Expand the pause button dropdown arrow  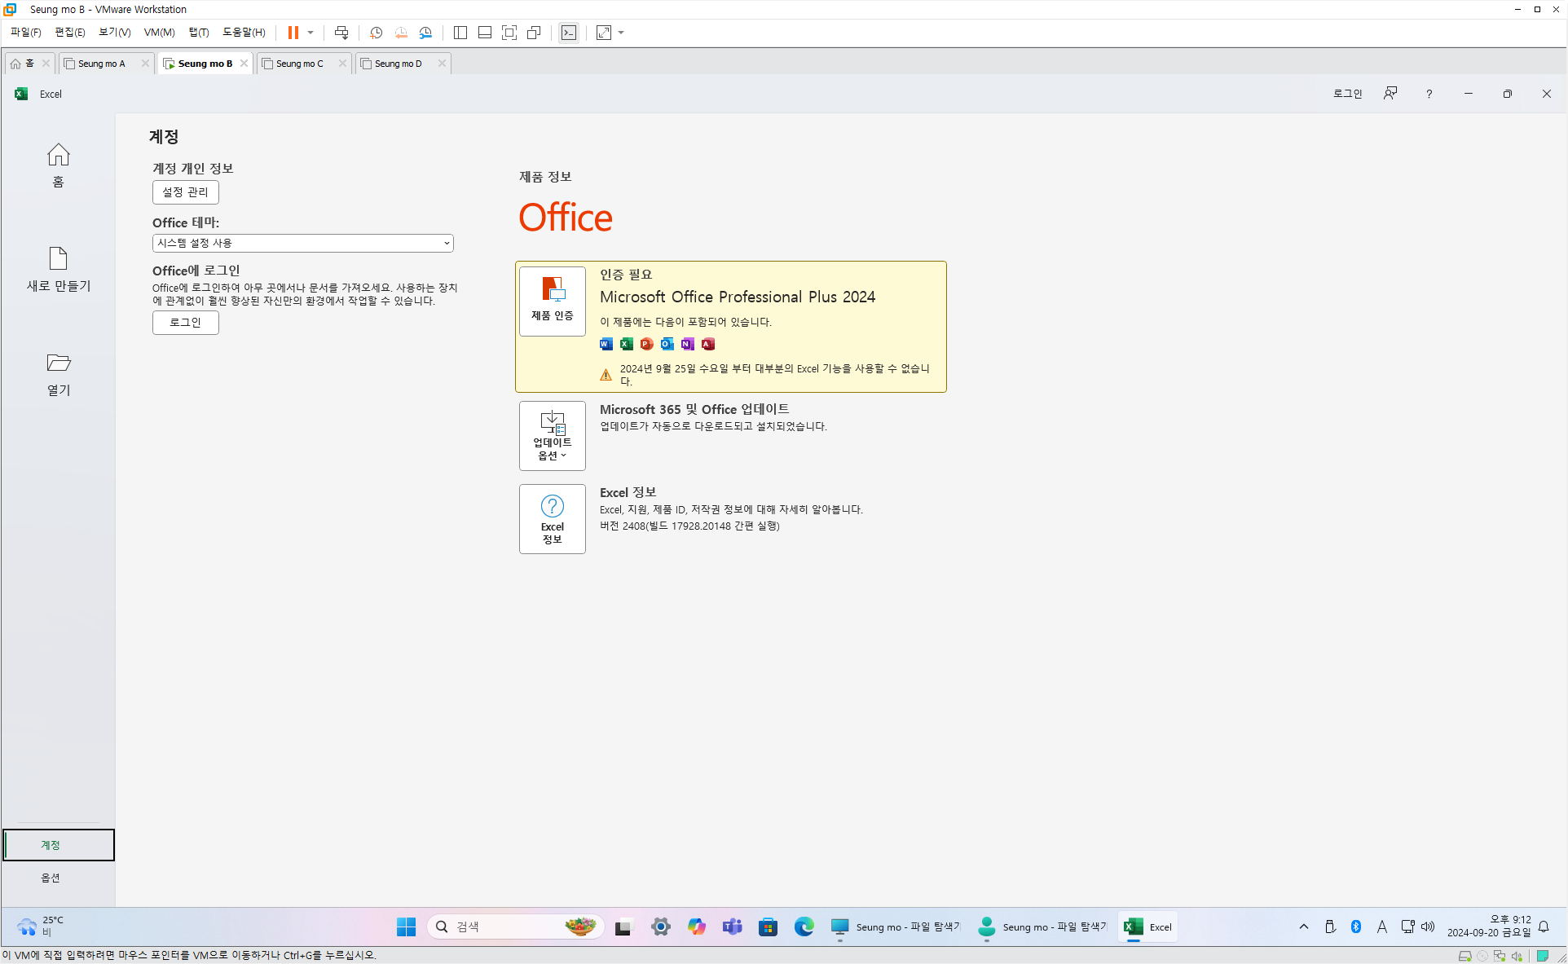311,33
